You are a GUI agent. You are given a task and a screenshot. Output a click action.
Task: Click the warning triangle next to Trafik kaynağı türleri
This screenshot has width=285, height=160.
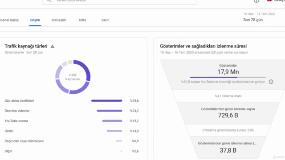pos(53,46)
